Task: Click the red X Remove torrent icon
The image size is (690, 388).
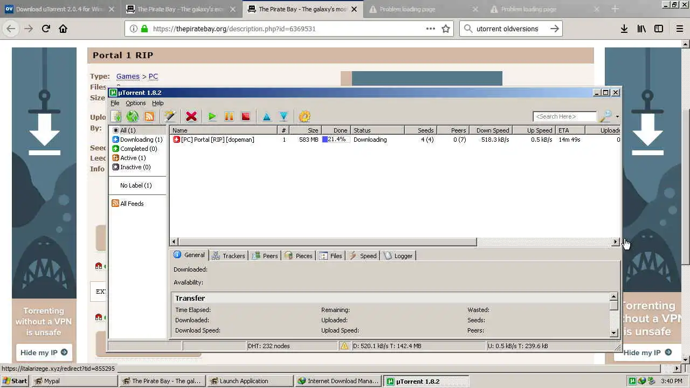Action: 191,116
